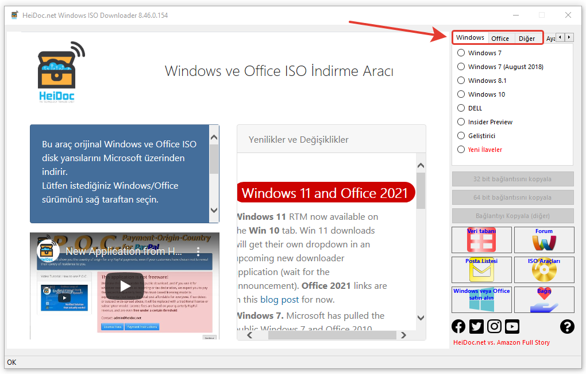Open the Forum icon button

tap(543, 240)
